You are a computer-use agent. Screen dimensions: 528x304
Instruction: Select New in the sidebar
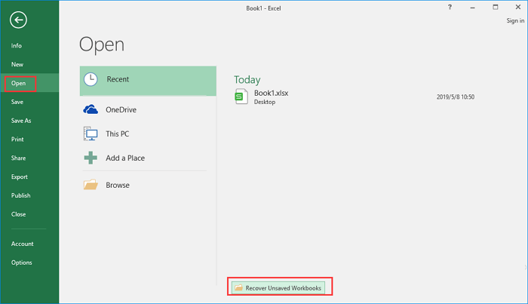tap(17, 65)
